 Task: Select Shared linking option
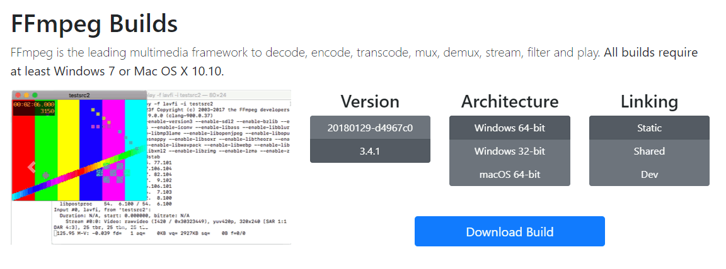pos(649,151)
